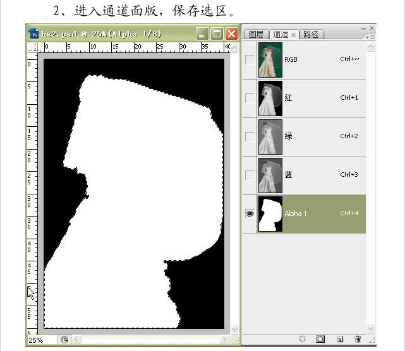Screen dimensions: 405x351
Task: Minimize hs2.psd document window
Action: 202,34
